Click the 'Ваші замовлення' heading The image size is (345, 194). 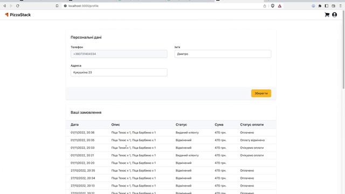pyautogui.click(x=86, y=113)
